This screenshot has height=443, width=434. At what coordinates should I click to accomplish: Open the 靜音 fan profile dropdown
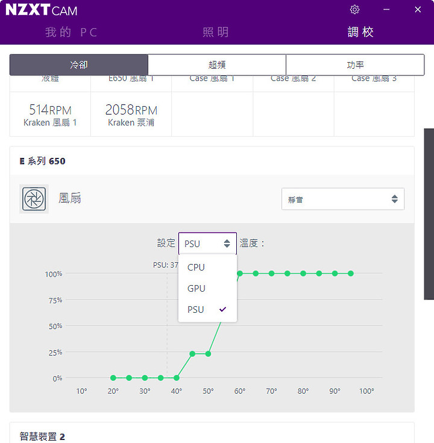click(x=343, y=199)
